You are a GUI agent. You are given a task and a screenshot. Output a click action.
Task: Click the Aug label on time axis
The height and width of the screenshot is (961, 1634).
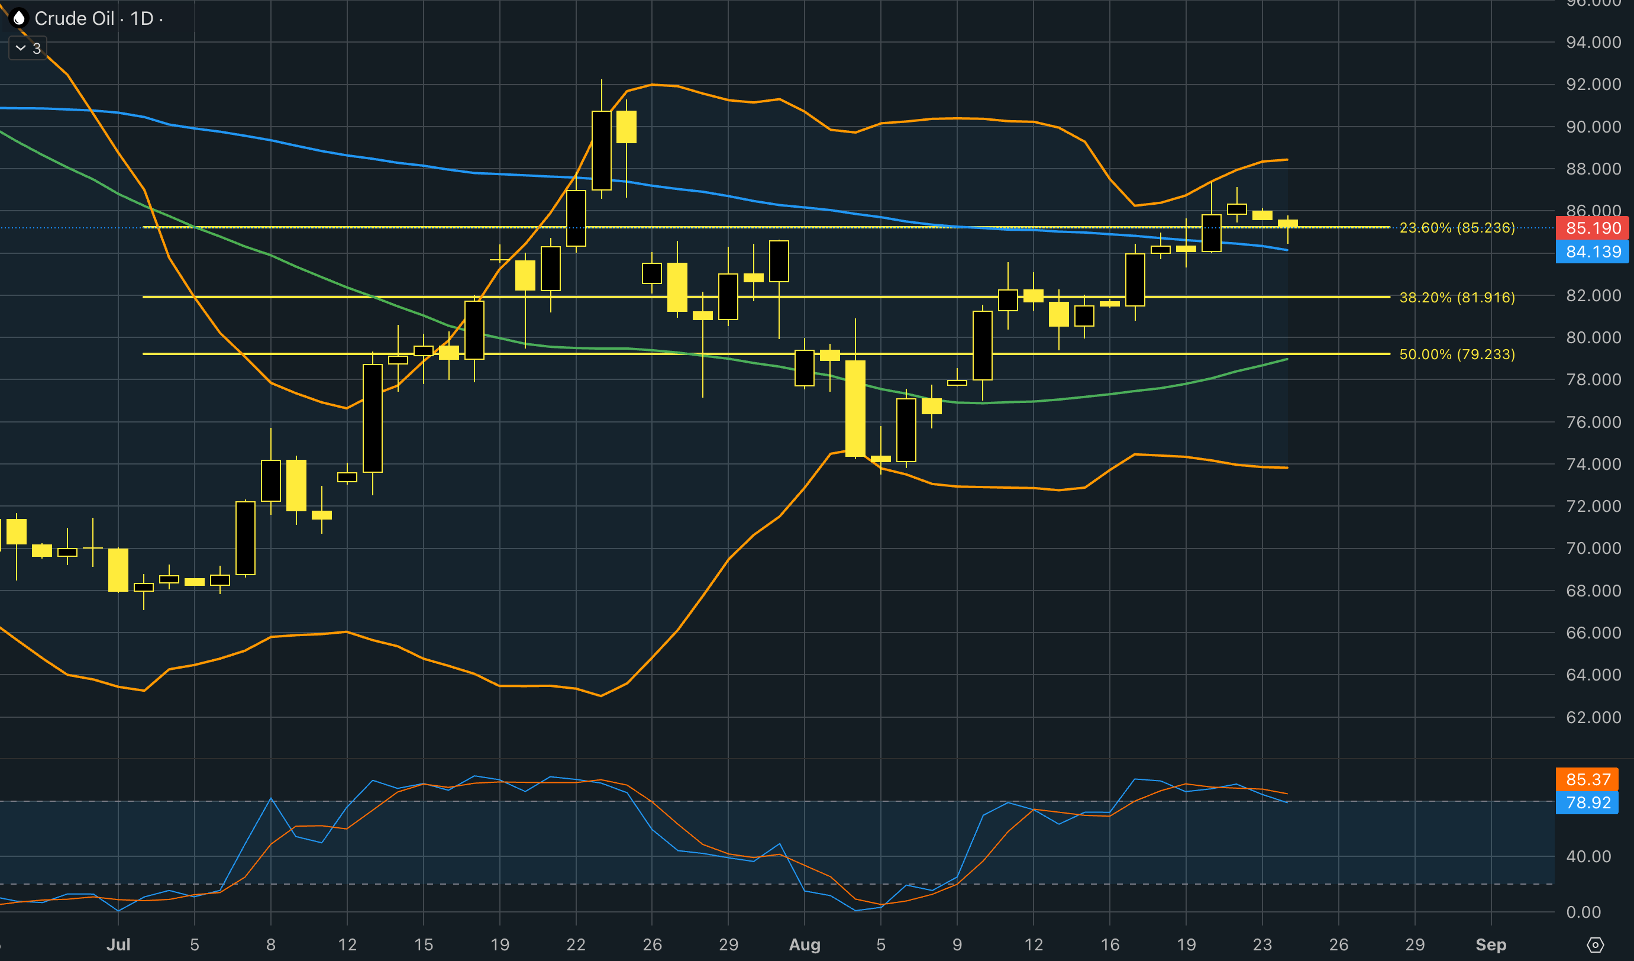coord(805,945)
